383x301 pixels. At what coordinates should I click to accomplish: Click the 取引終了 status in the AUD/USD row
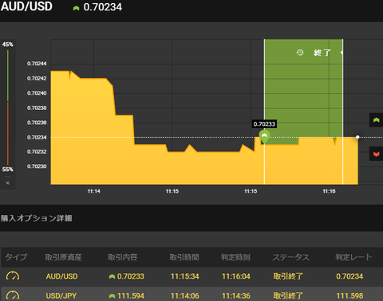coord(288,276)
